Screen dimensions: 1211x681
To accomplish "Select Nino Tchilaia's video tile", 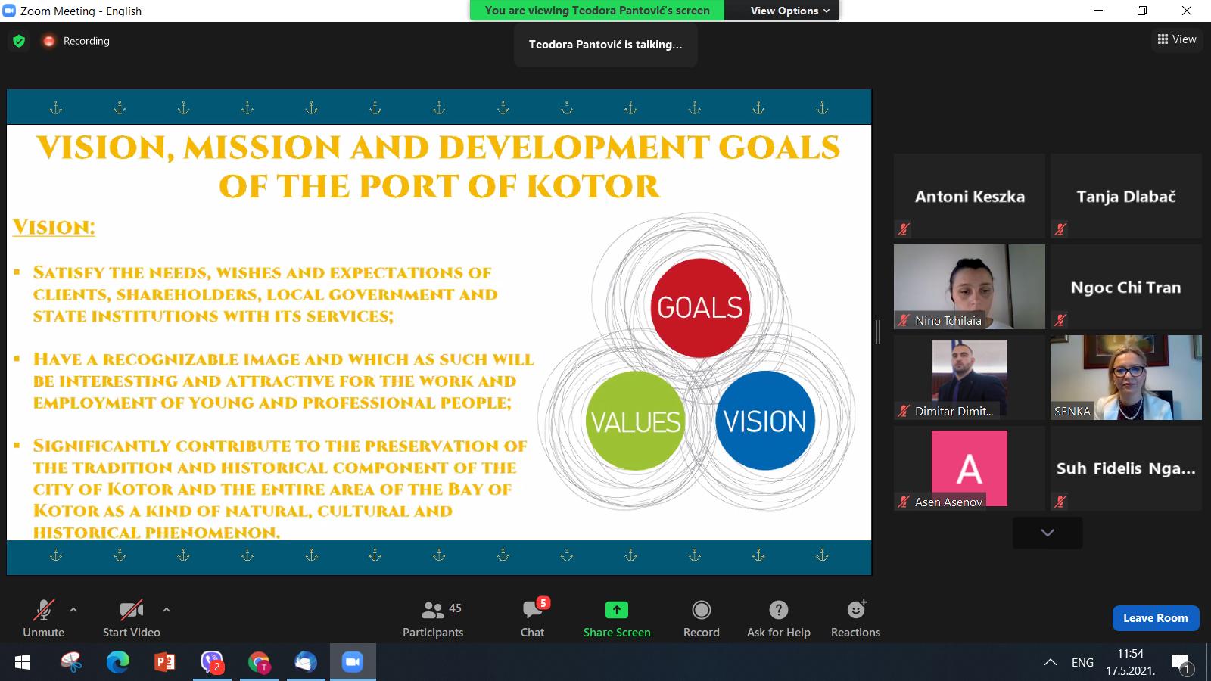I will click(x=970, y=287).
